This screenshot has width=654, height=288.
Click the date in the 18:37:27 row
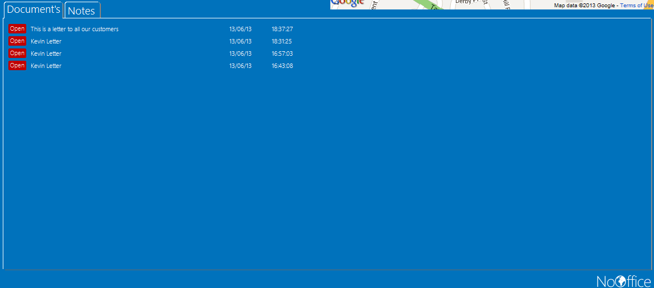(x=241, y=29)
